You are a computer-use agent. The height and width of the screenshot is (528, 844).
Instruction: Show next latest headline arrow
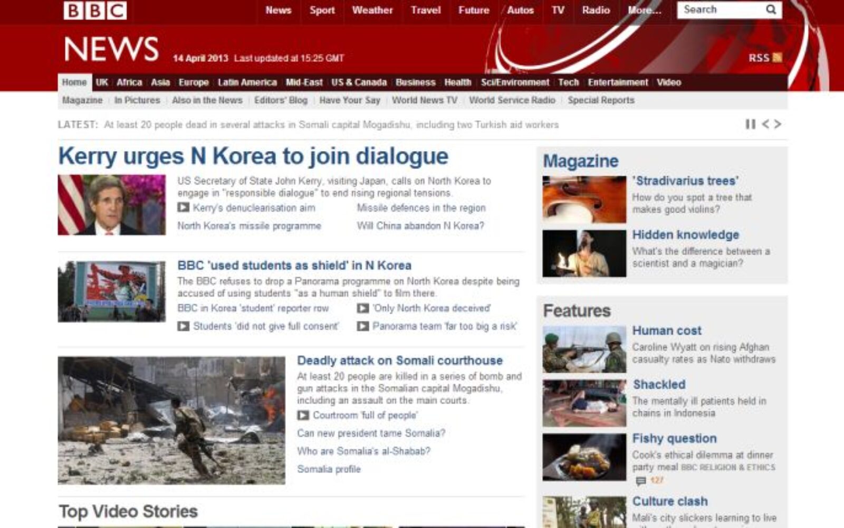778,124
